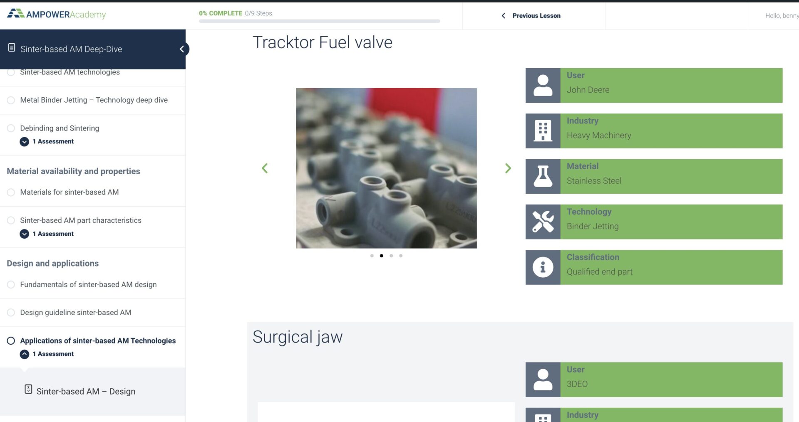Open Fundamentals of sinter-based AM design lesson
The image size is (799, 422).
(x=88, y=284)
